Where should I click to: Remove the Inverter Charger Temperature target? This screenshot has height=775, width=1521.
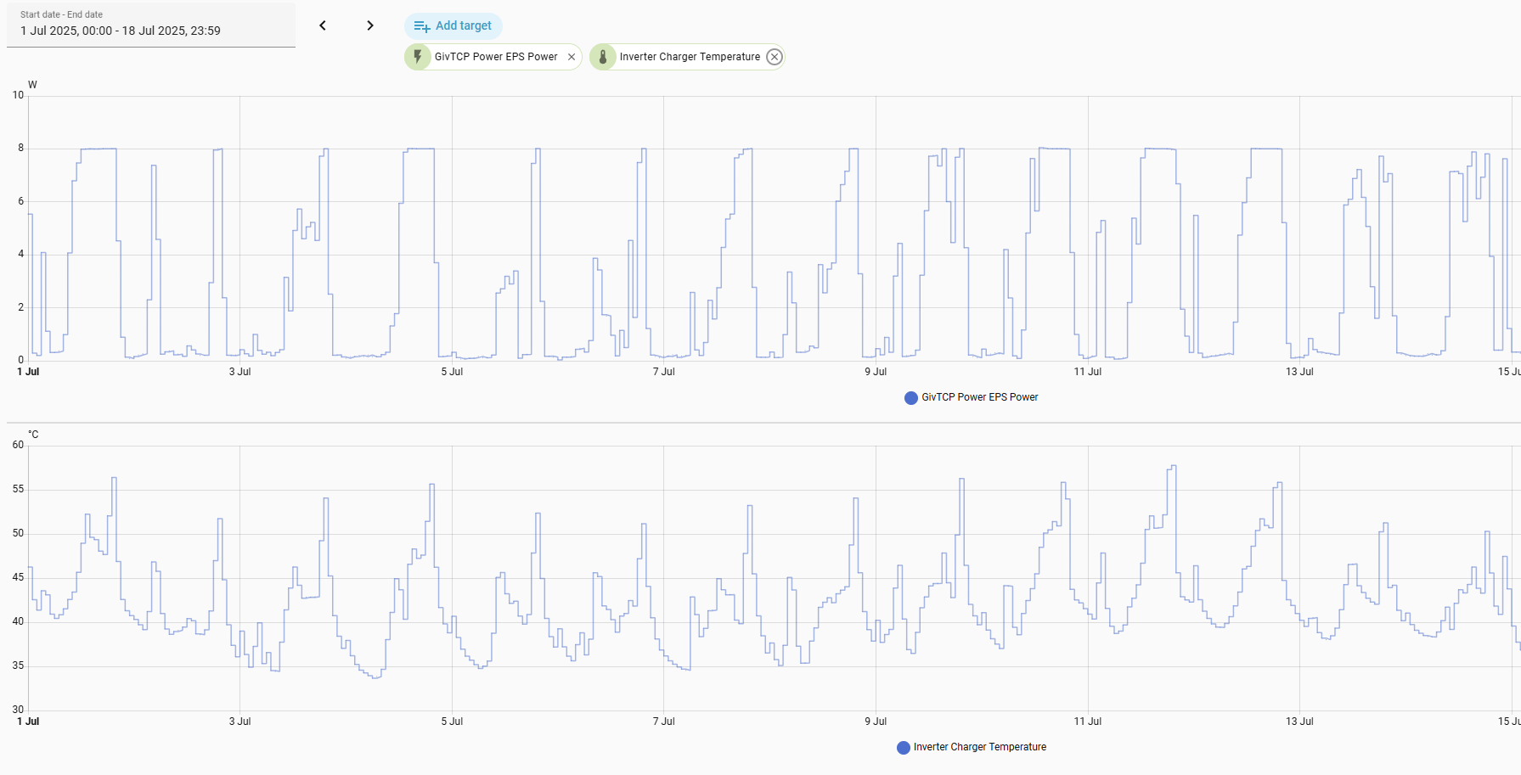coord(775,57)
